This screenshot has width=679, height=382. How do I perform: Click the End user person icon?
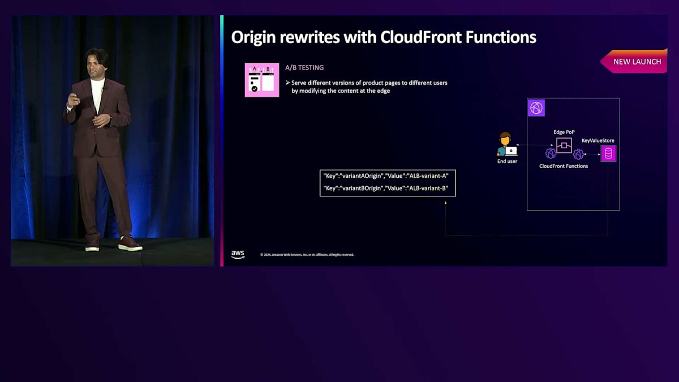[x=507, y=144]
